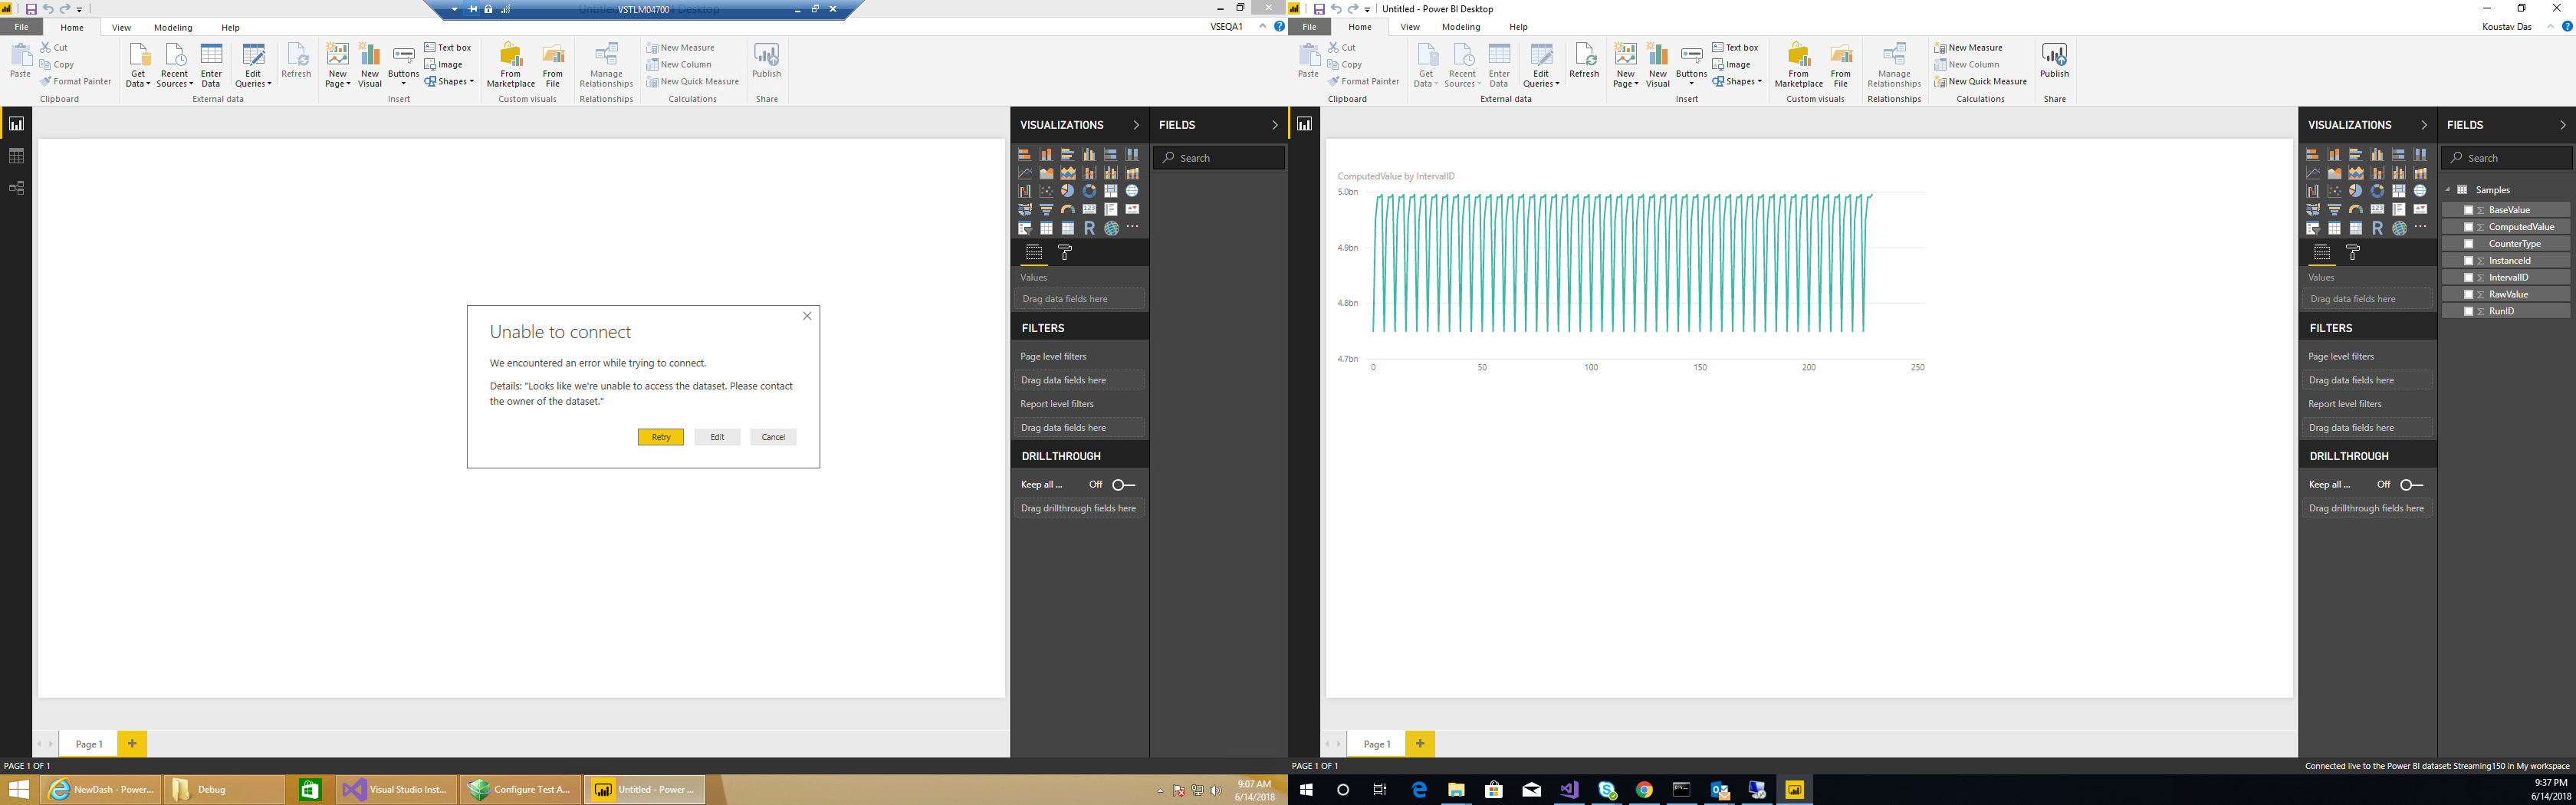Image resolution: width=2576 pixels, height=805 pixels.
Task: Add an R script visual in left window
Action: [x=1089, y=228]
